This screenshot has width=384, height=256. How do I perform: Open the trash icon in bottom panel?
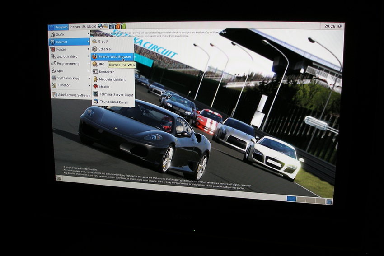(x=329, y=201)
